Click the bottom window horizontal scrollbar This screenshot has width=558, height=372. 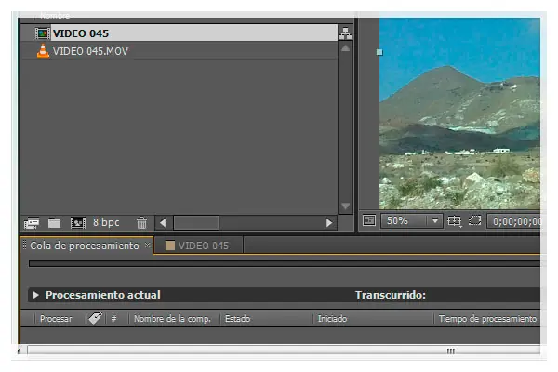284,351
